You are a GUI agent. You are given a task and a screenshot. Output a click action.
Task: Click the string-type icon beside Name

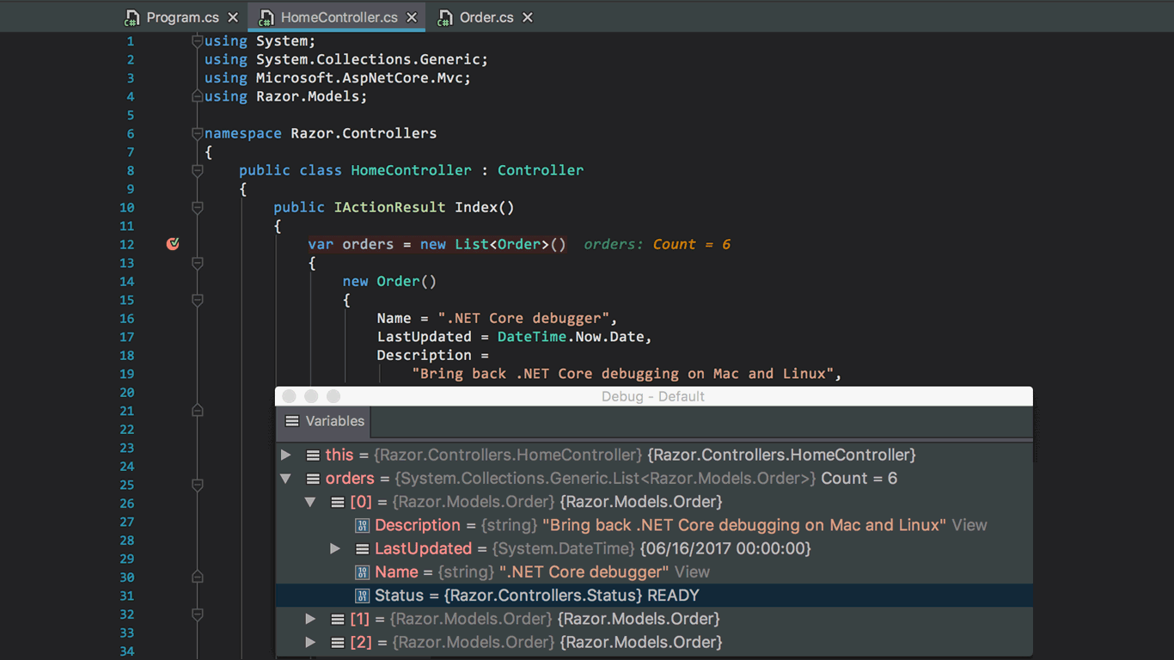362,571
